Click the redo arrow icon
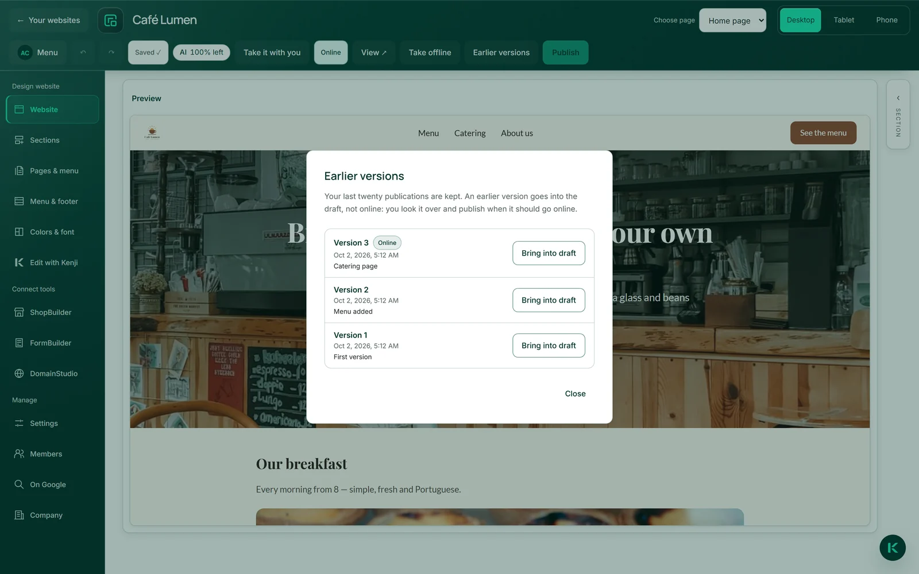The width and height of the screenshot is (919, 574). [x=111, y=52]
